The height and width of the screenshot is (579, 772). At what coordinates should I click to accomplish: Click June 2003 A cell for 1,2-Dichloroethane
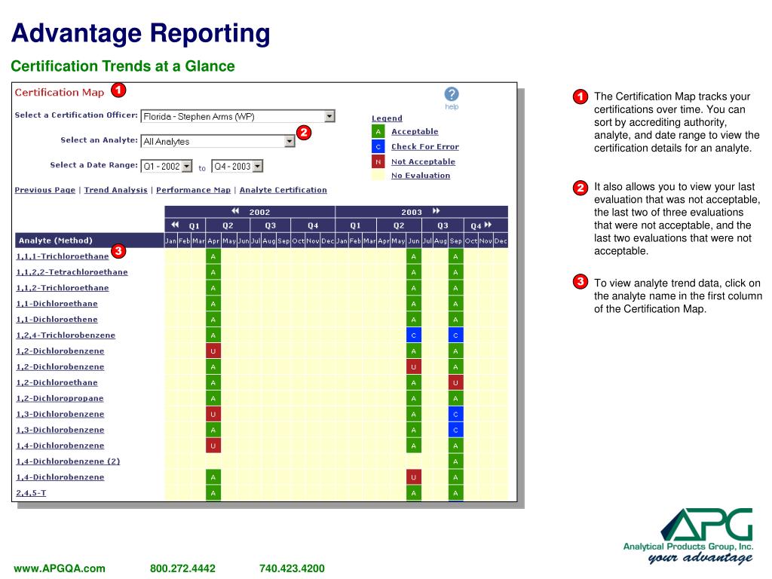click(414, 382)
